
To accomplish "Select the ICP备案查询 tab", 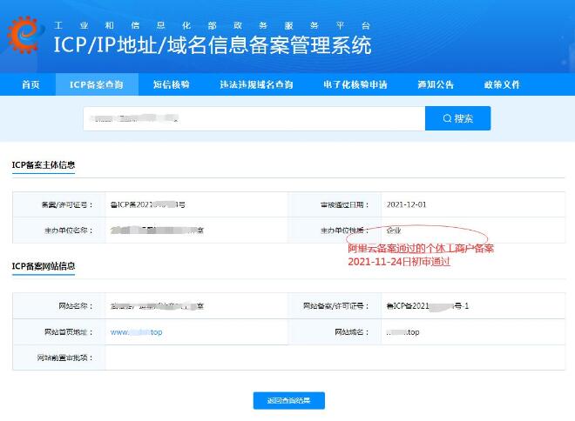I will (96, 84).
